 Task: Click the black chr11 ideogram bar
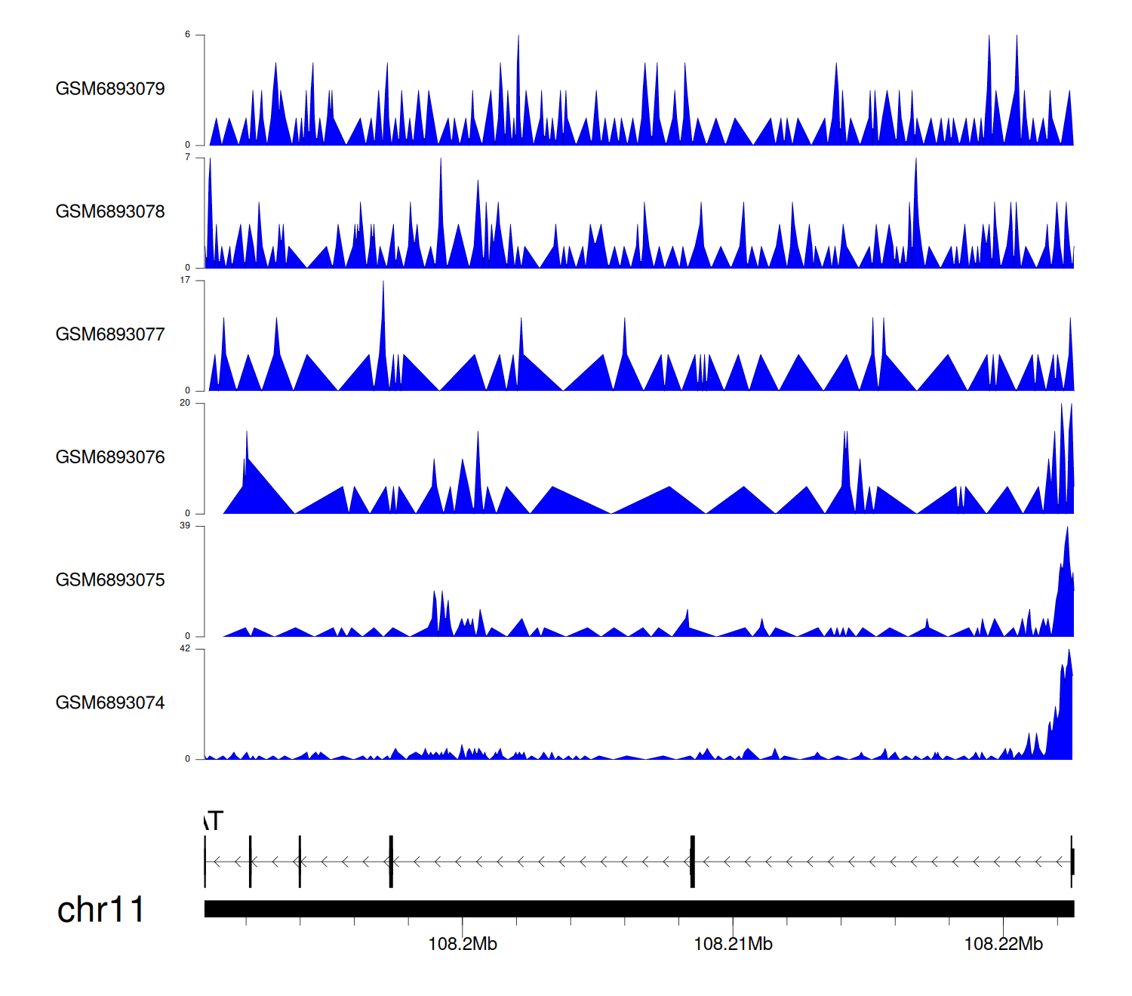click(x=638, y=908)
